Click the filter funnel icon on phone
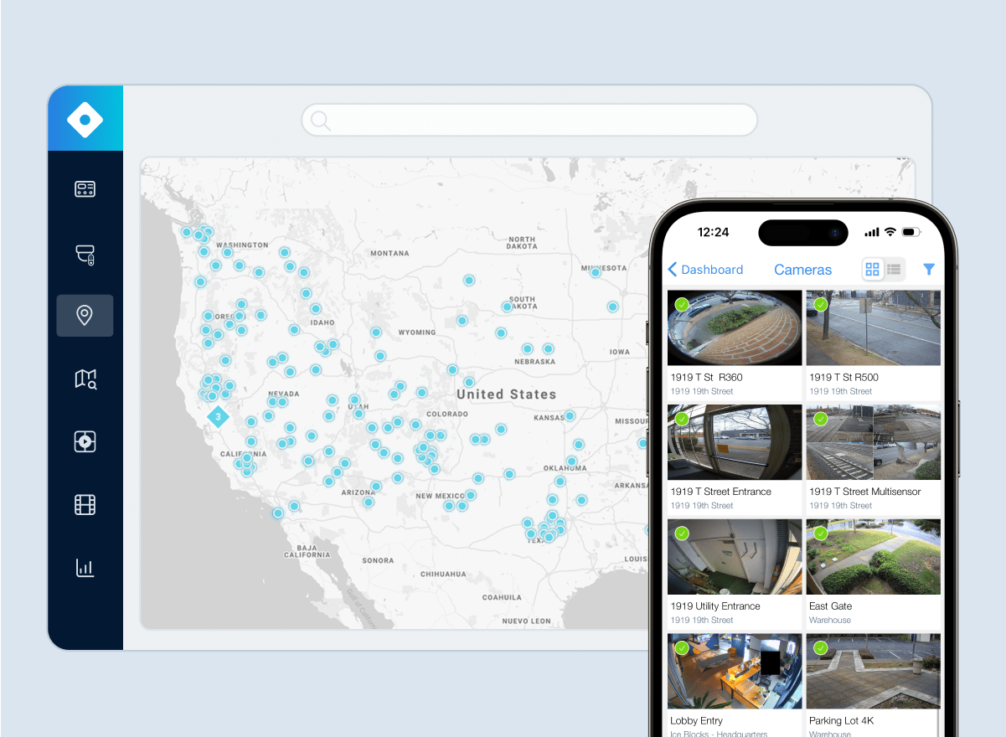Screen dimensions: 1006x737 [928, 269]
